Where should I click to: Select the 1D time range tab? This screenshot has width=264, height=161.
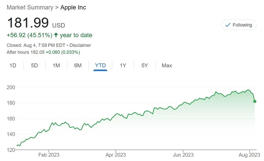click(x=13, y=65)
